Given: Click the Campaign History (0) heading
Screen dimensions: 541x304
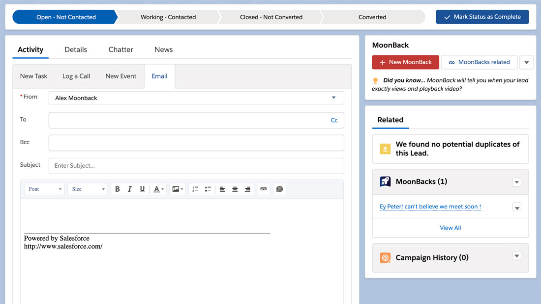Looking at the screenshot, I should tap(432, 257).
